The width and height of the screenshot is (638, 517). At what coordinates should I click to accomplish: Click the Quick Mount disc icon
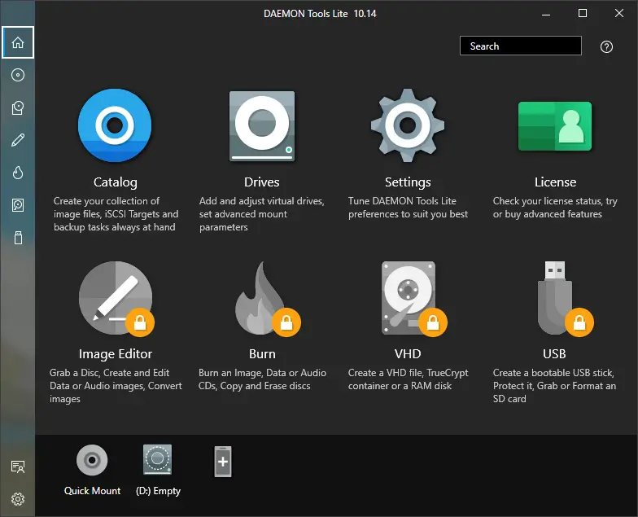click(92, 461)
